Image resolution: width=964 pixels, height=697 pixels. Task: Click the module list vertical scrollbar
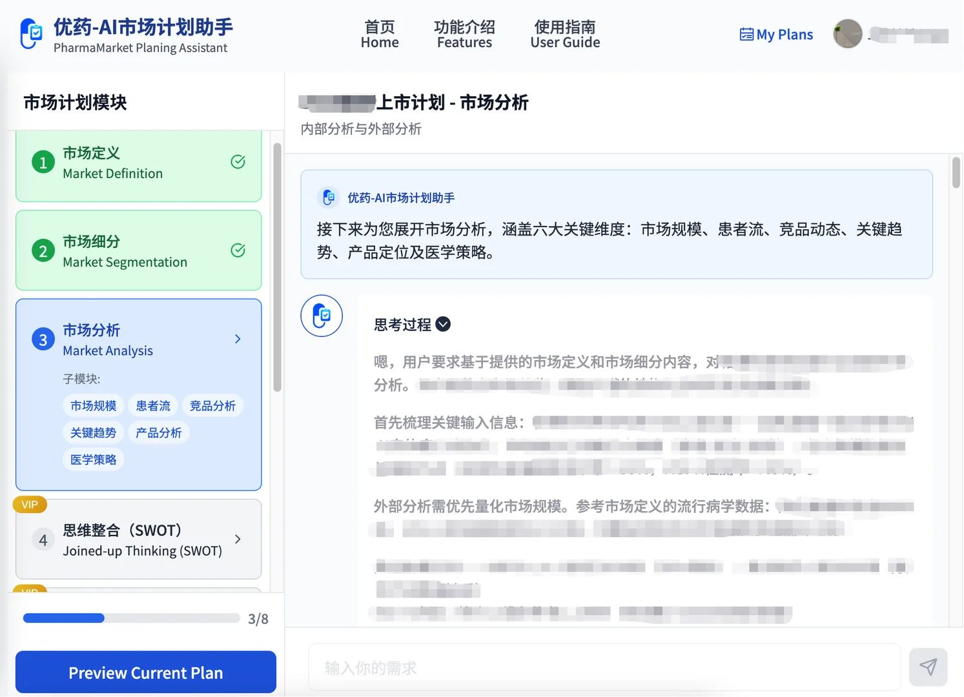(277, 267)
